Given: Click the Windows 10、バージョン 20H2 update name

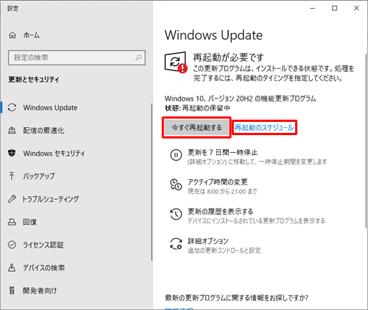Looking at the screenshot, I should coord(240,98).
